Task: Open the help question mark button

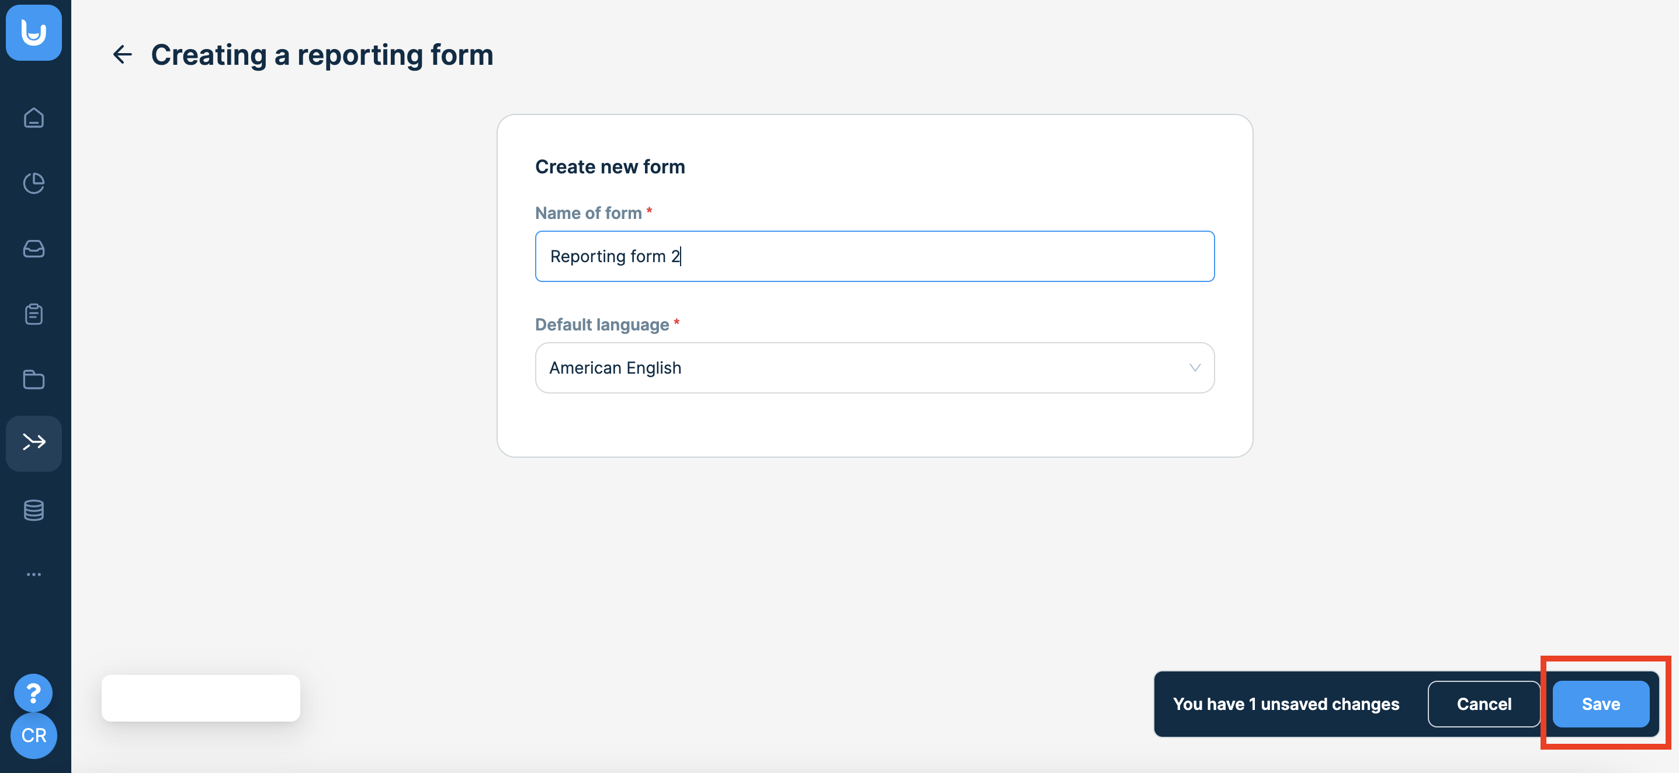Action: coord(33,693)
